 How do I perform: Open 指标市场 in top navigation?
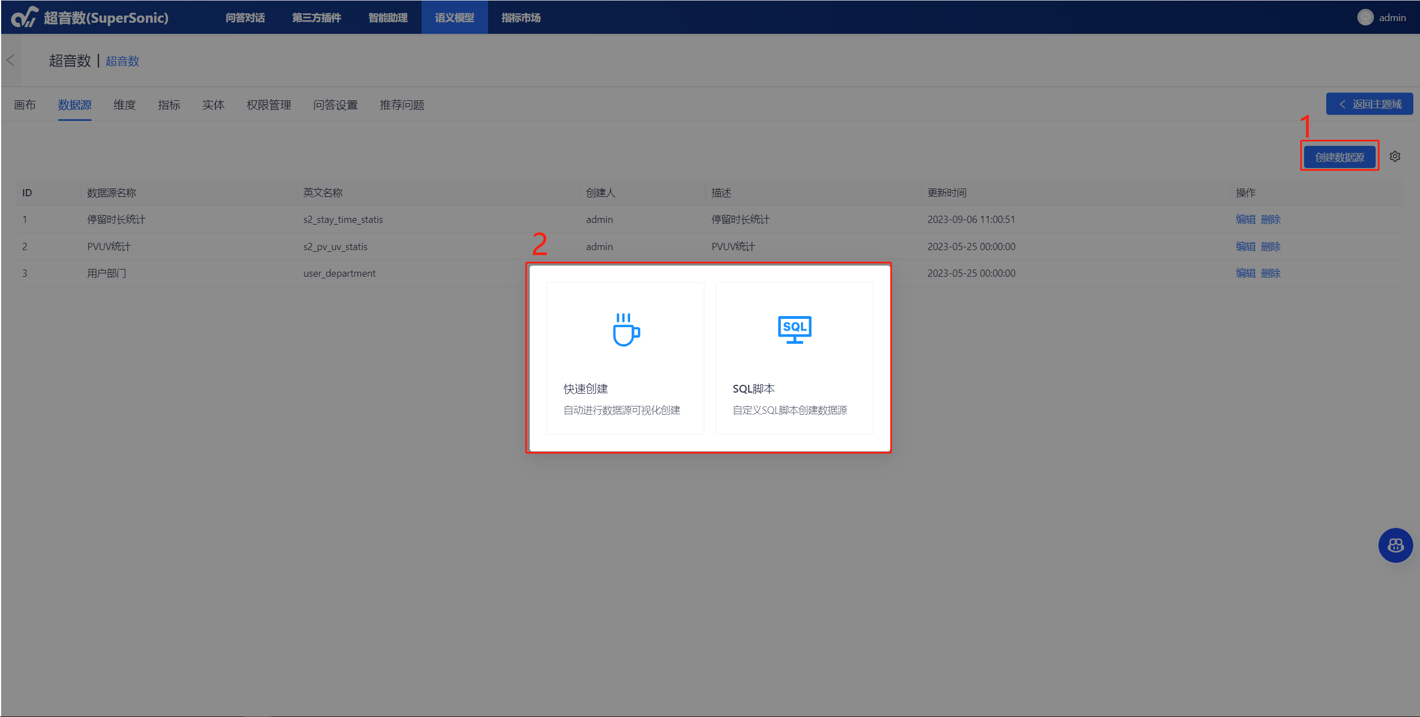coord(521,18)
